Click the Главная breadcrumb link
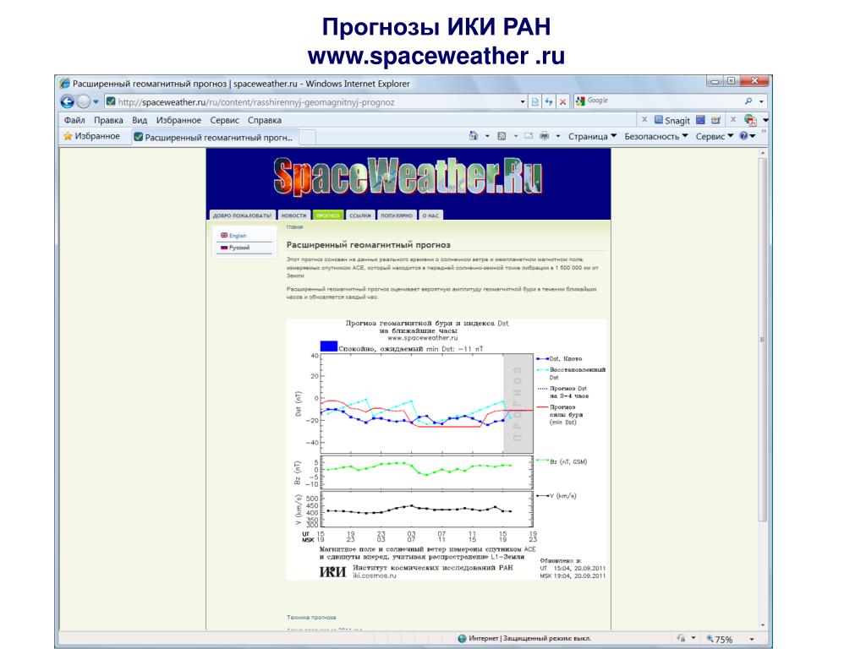 [294, 226]
